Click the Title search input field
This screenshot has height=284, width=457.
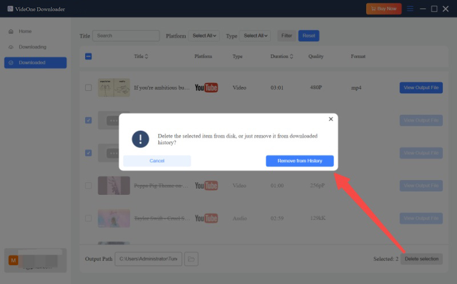click(126, 36)
